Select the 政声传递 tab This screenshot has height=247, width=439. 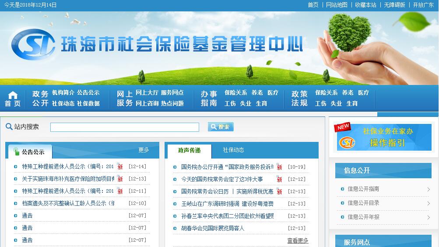pyautogui.click(x=189, y=150)
